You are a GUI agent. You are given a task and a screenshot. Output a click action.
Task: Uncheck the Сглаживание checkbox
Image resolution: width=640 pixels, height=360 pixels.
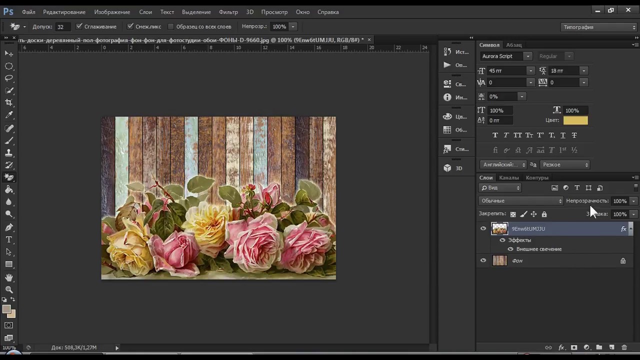coord(79,26)
